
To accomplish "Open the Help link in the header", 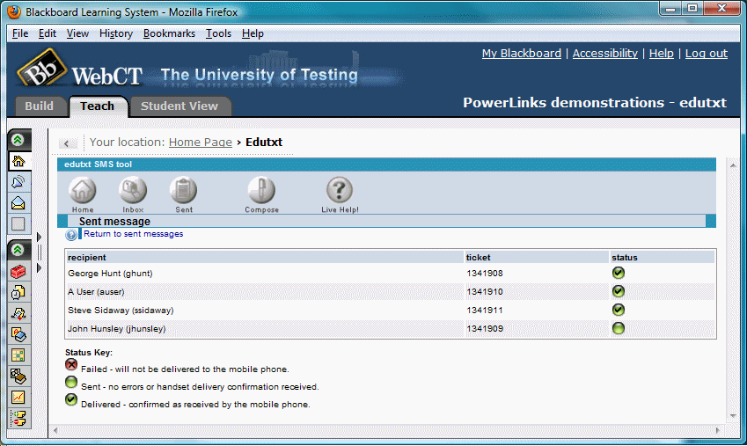I will pos(662,54).
